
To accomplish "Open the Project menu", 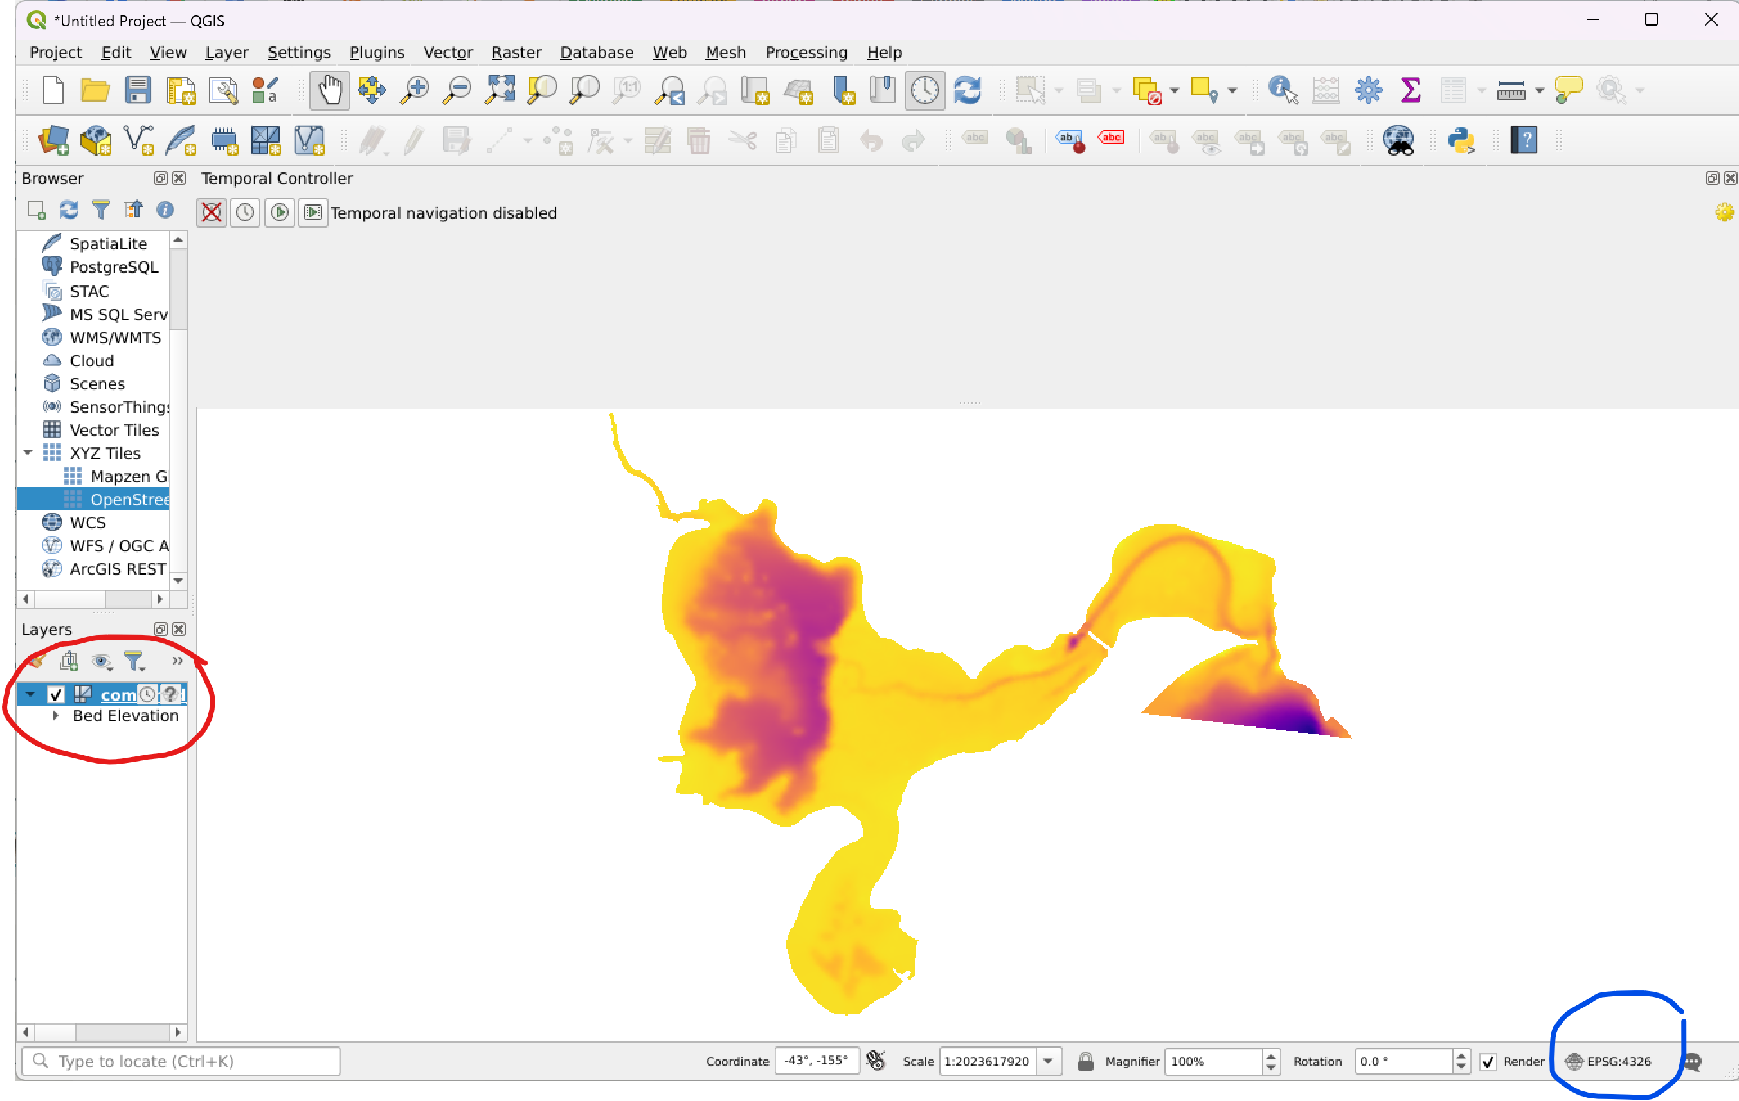I will [x=55, y=52].
